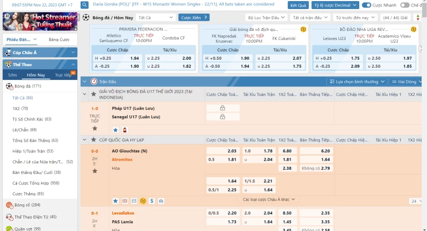The image size is (427, 231).
Task: Open the Tỷ lệ cược Decimal dropdown
Action: [x=335, y=5]
